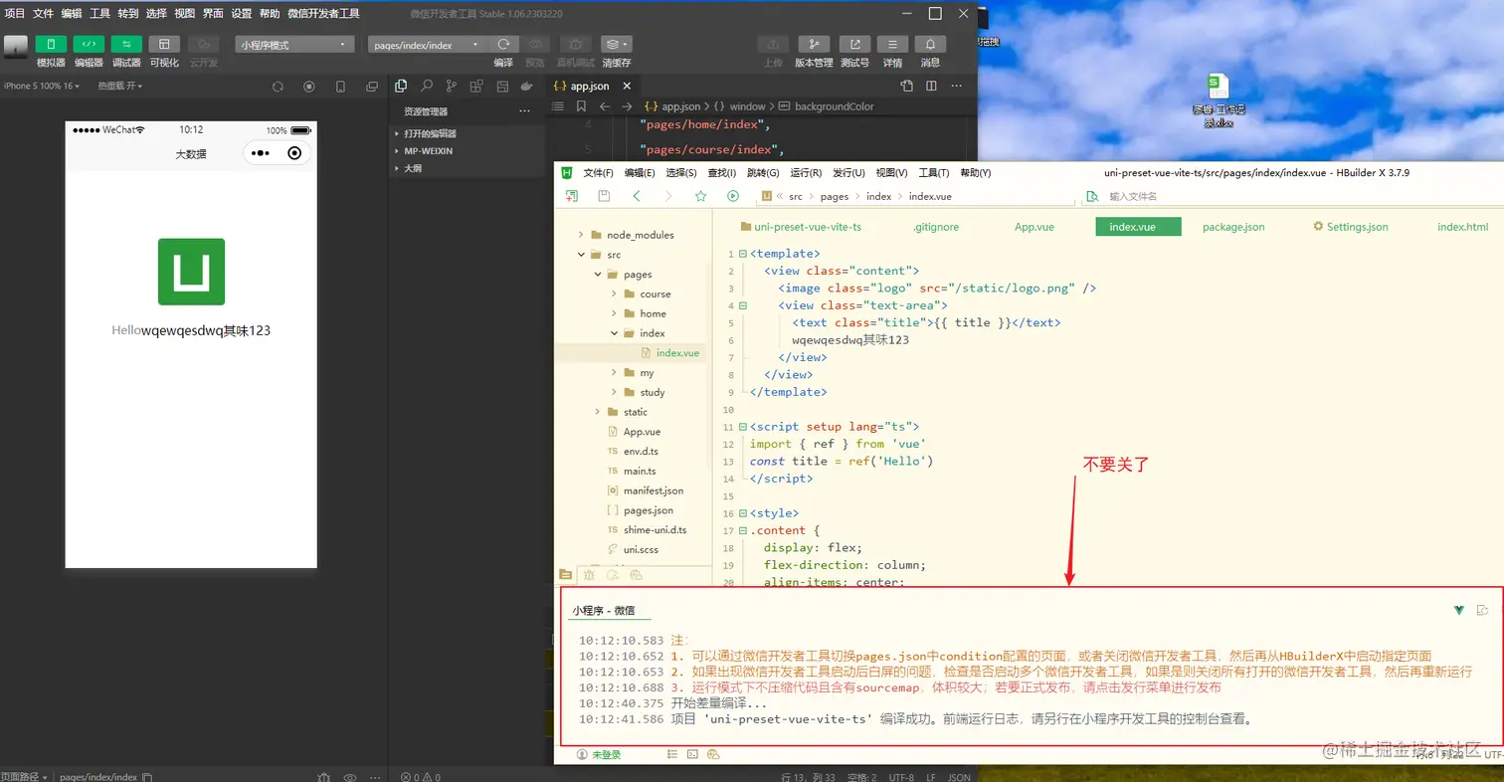Expand the study folder
This screenshot has height=782, width=1504.
(x=614, y=392)
